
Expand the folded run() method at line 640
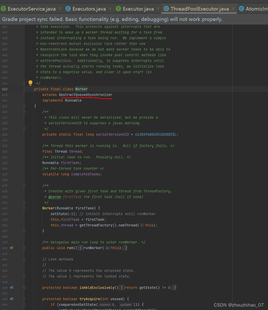tap(24, 248)
